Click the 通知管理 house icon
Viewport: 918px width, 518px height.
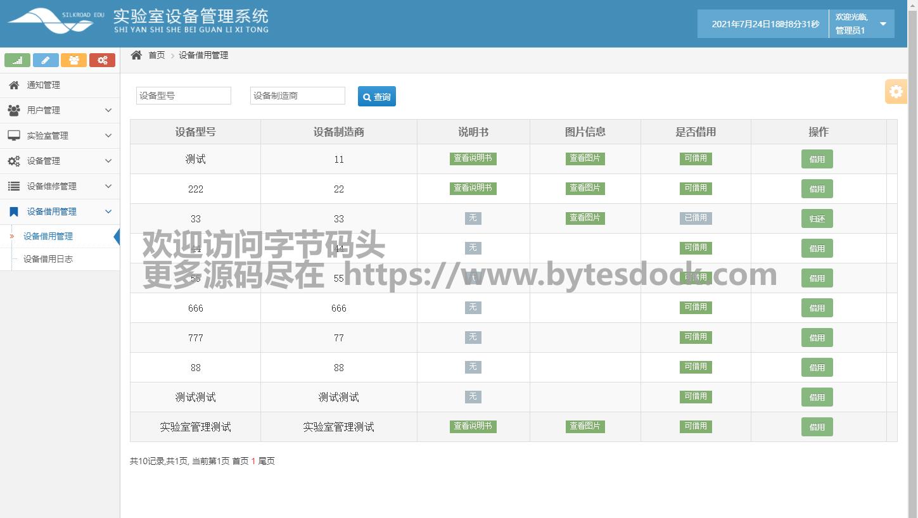tap(13, 85)
